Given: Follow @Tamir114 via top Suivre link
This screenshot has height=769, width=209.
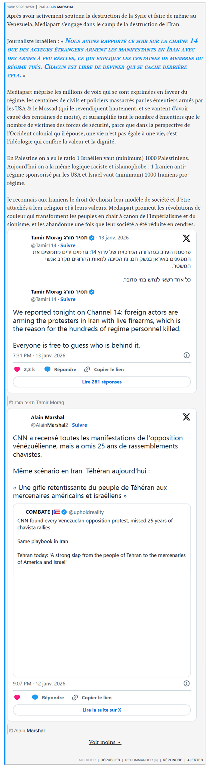Looking at the screenshot, I should click(x=68, y=245).
